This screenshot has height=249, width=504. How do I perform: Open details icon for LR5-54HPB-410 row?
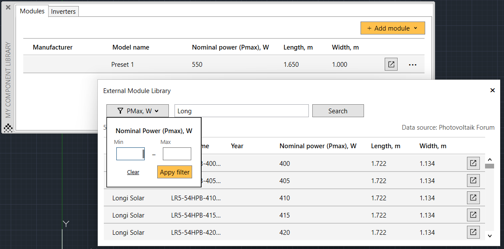pyautogui.click(x=473, y=198)
